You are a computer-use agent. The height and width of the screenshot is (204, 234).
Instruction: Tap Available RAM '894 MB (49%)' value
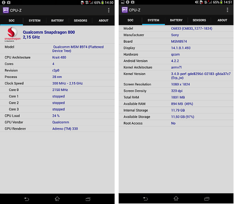click(x=182, y=104)
